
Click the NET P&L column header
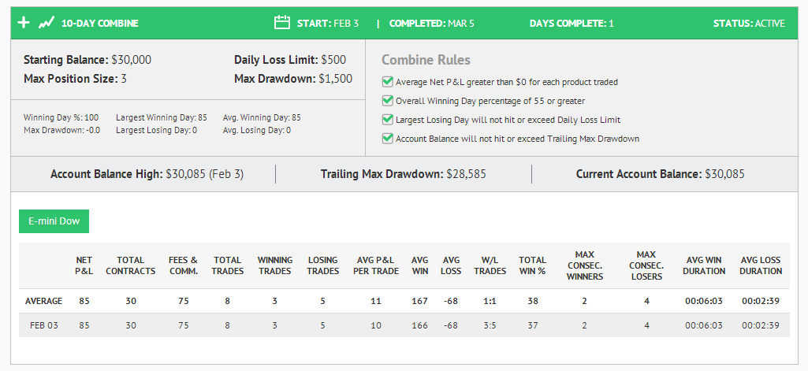84,265
